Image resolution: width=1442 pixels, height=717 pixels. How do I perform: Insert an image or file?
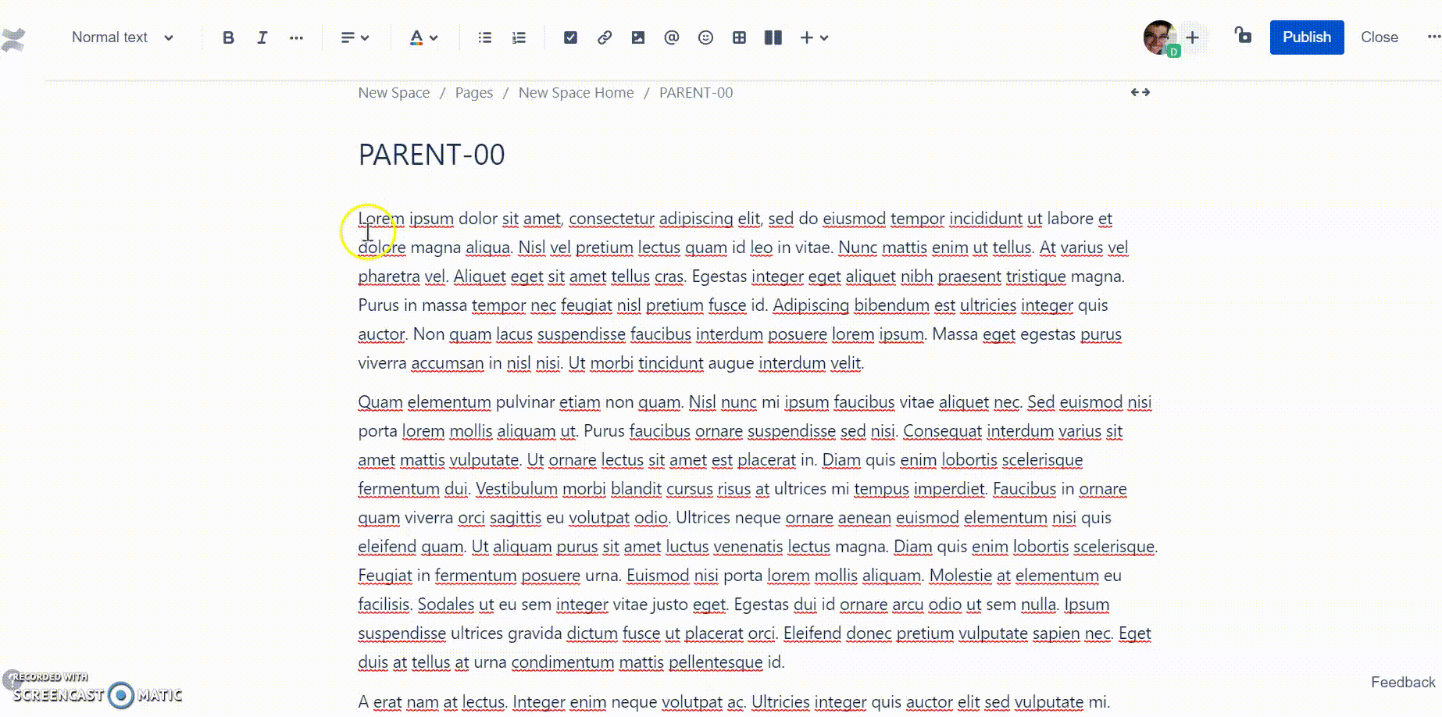coord(638,37)
